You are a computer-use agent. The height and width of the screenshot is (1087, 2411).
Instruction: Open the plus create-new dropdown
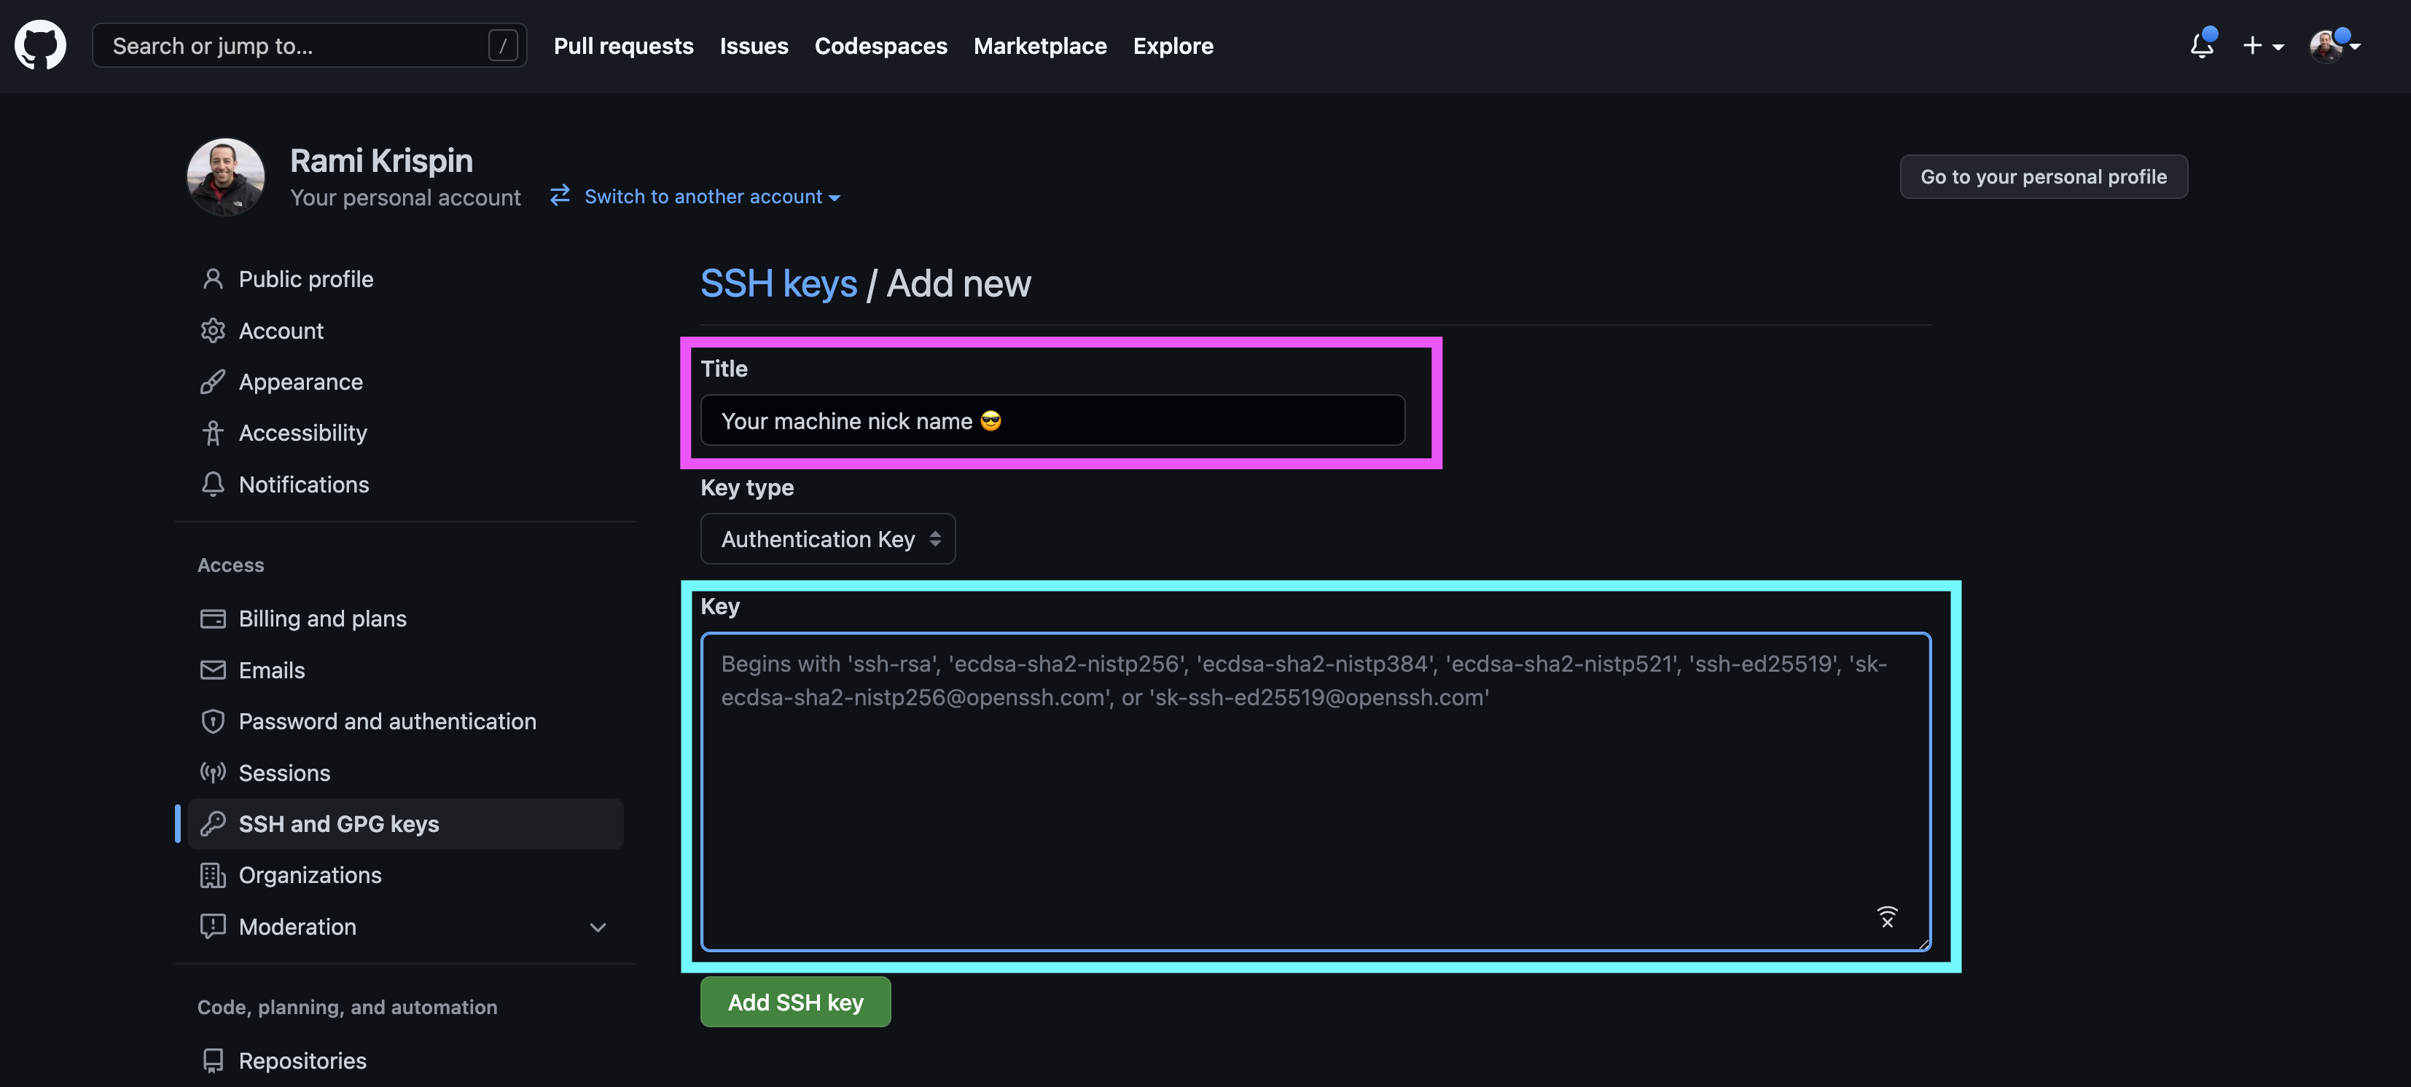pyautogui.click(x=2262, y=45)
